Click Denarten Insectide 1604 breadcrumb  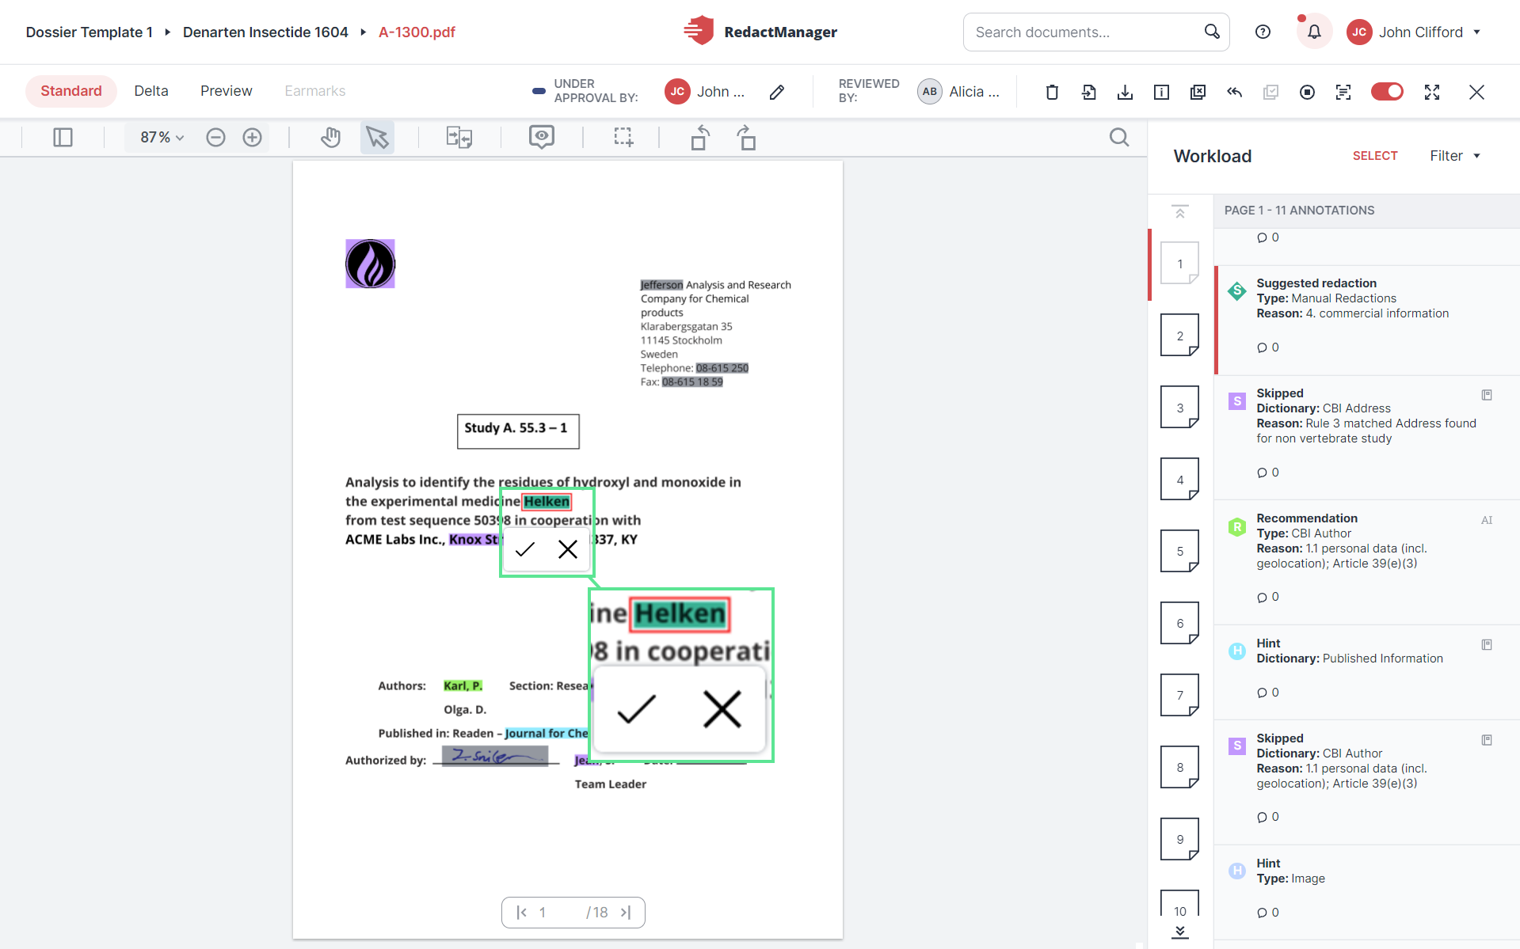tap(265, 32)
